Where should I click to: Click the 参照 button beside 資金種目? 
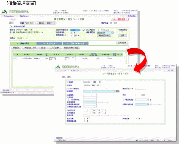click(117, 91)
